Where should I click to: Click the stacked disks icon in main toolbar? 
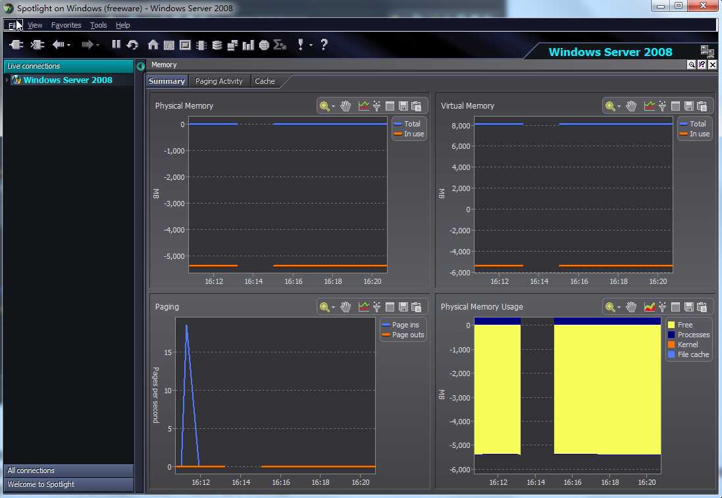click(x=217, y=45)
